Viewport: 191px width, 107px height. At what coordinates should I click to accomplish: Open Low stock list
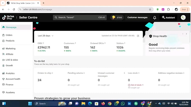click(x=134, y=73)
